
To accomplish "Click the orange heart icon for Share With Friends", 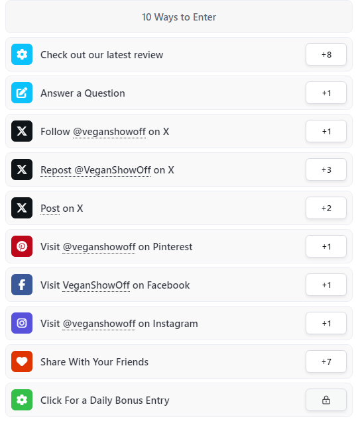I will (x=22, y=361).
